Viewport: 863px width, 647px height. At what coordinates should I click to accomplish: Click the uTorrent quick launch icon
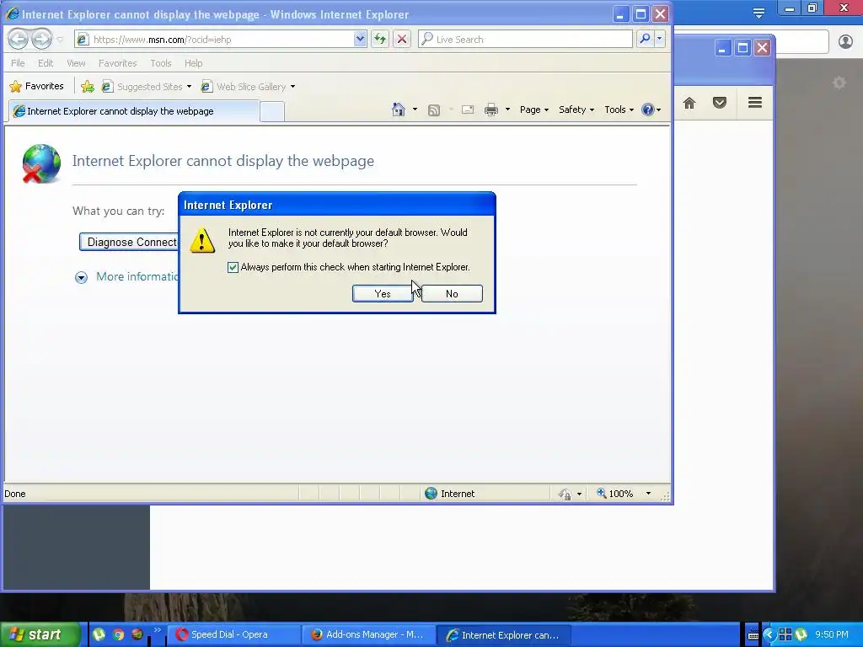tap(99, 634)
